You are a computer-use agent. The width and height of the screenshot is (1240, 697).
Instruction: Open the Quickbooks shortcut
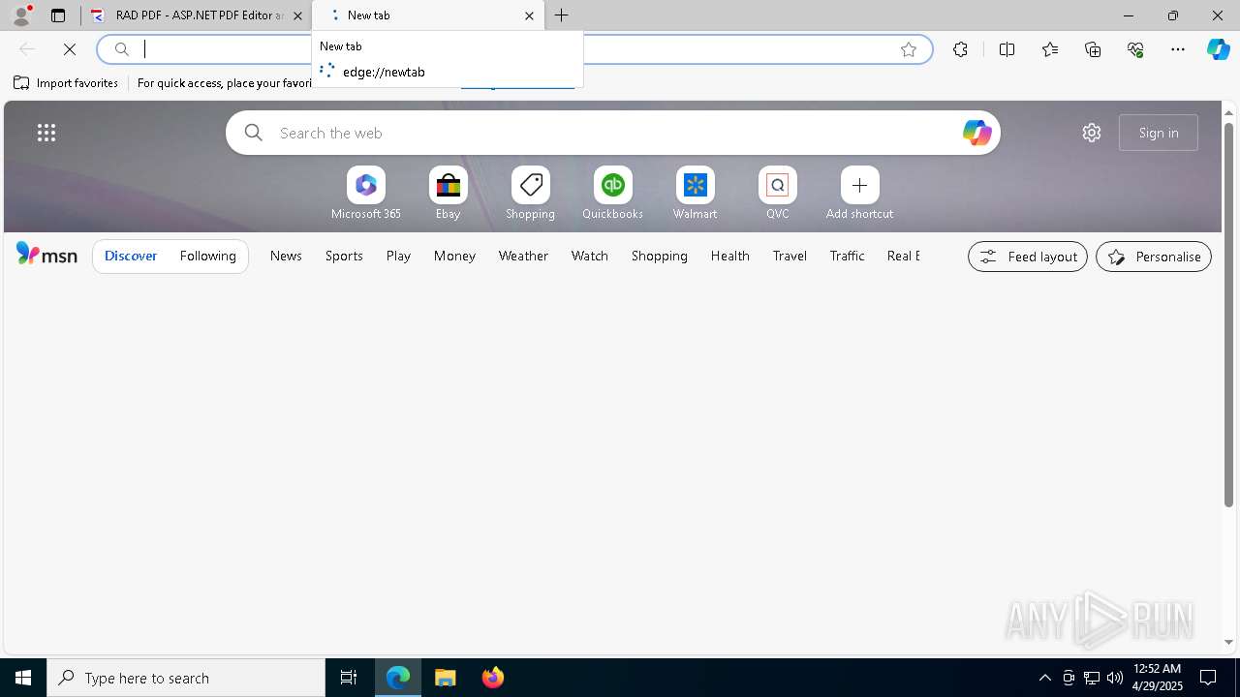(x=613, y=194)
